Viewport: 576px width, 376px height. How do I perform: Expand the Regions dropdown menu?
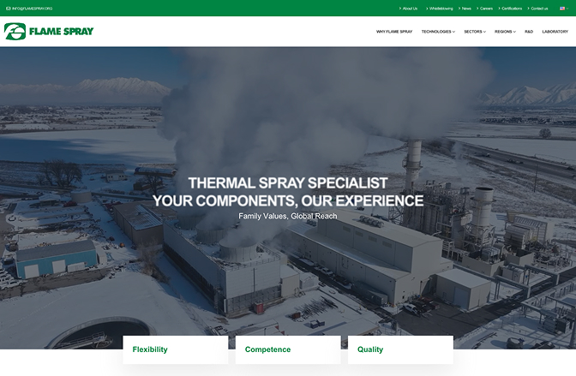[505, 32]
